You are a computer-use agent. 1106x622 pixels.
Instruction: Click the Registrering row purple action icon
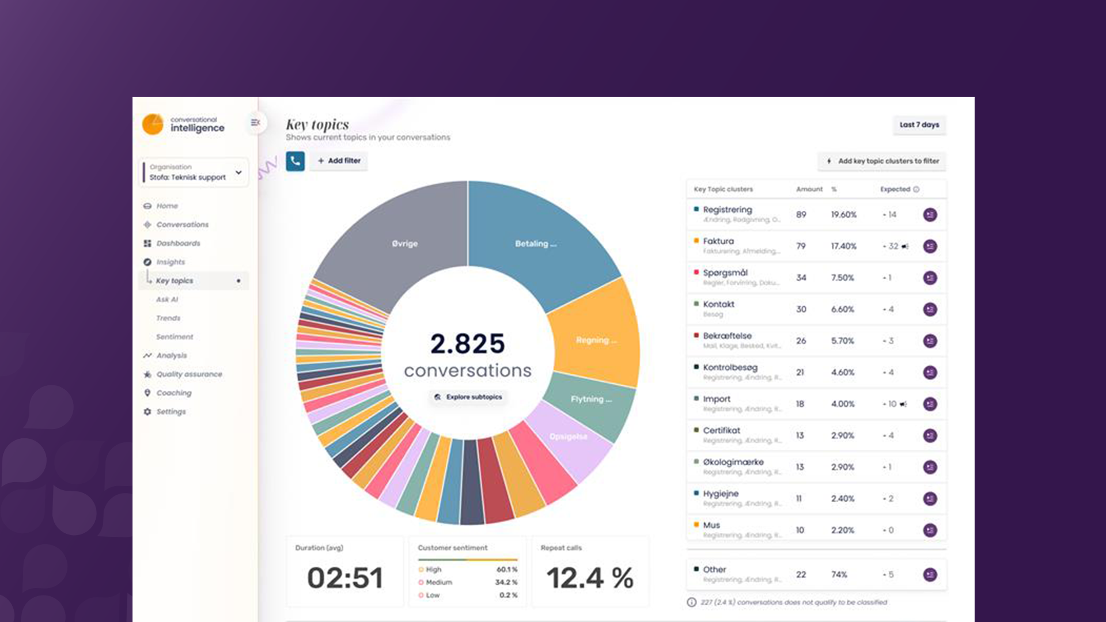pyautogui.click(x=930, y=215)
